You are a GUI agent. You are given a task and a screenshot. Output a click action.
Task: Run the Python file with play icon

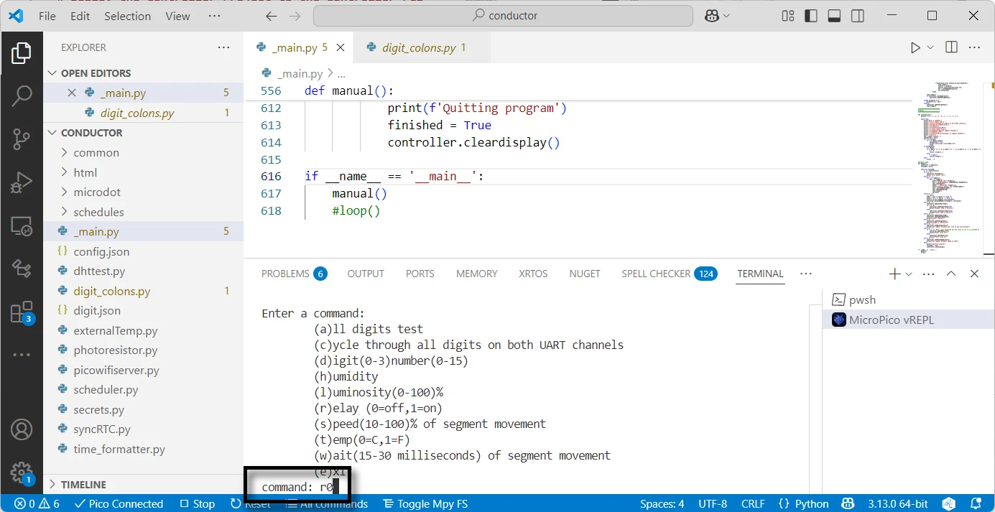(915, 47)
